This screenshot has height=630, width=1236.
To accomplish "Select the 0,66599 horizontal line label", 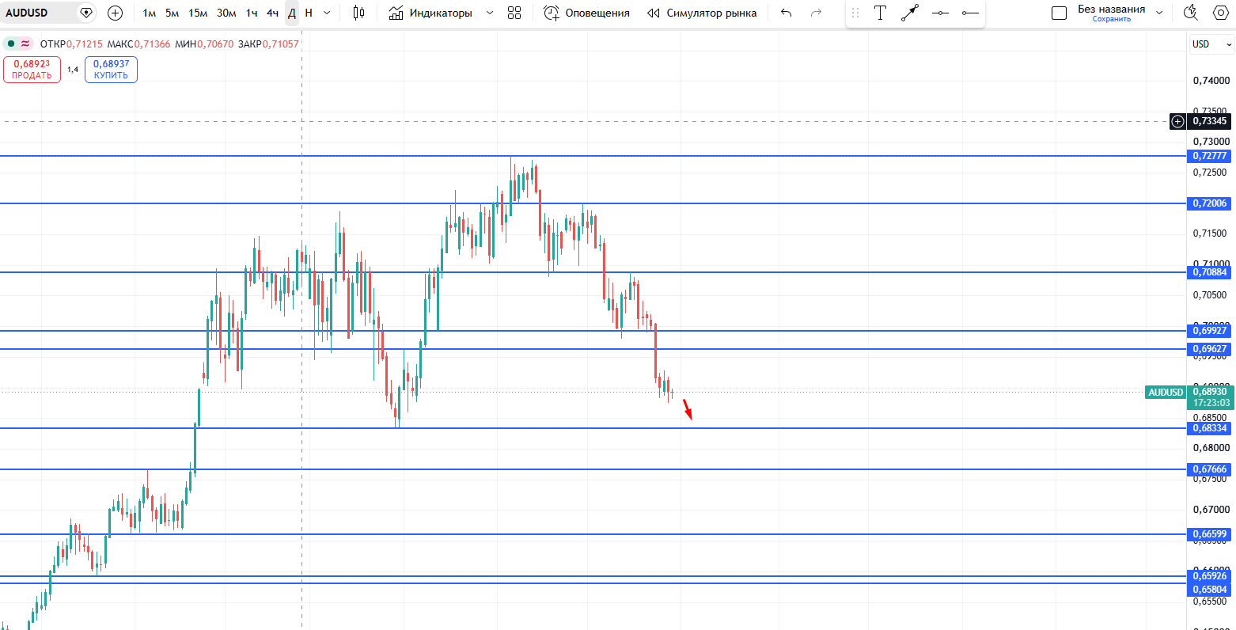I will (1210, 534).
